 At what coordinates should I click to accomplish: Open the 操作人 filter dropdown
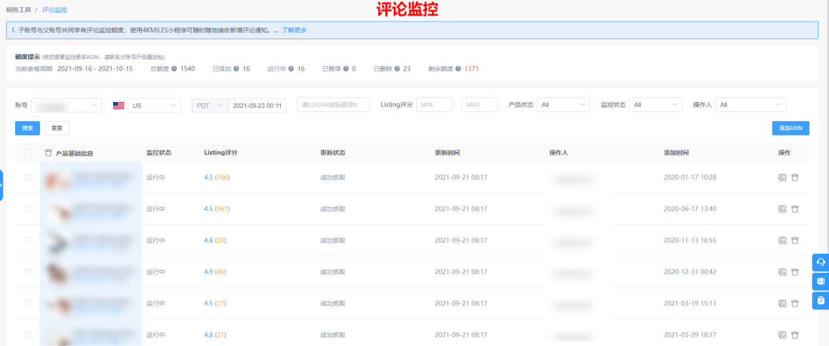click(750, 105)
